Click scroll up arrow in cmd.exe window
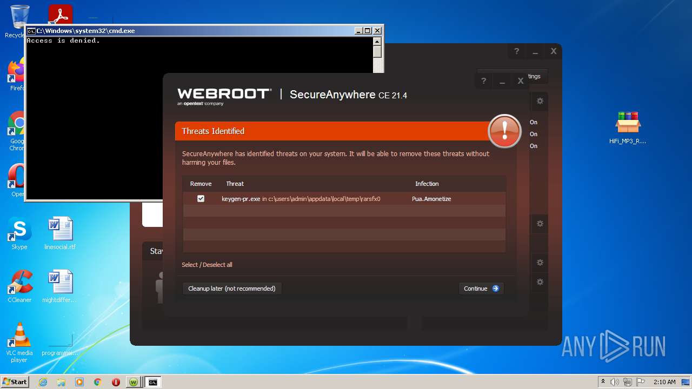Screen dimensions: 692x389 pyautogui.click(x=377, y=42)
